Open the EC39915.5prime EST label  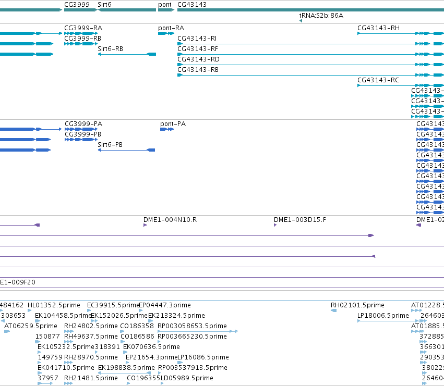[114, 305]
